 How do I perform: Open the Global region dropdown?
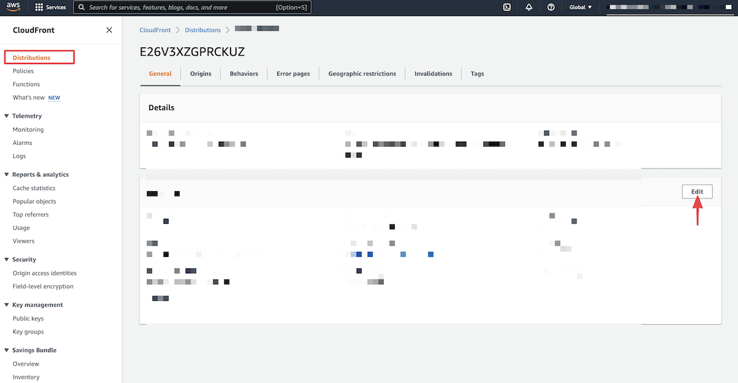click(x=581, y=7)
